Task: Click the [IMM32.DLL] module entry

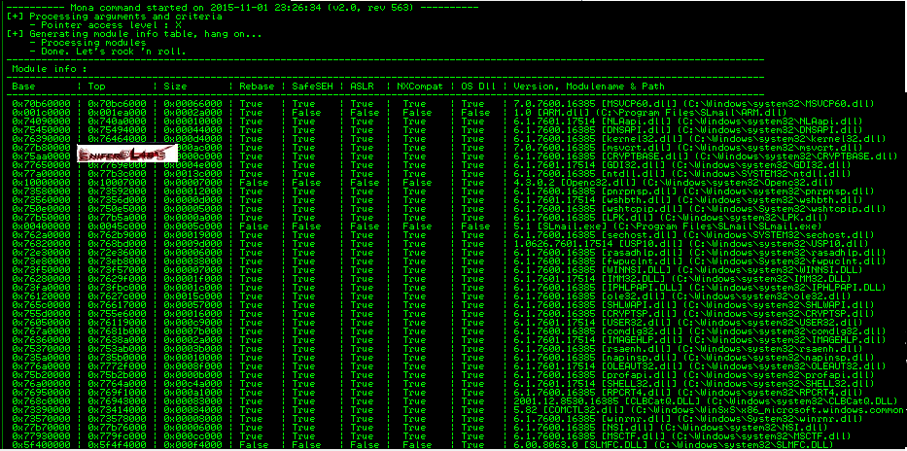Action: pyautogui.click(x=634, y=278)
